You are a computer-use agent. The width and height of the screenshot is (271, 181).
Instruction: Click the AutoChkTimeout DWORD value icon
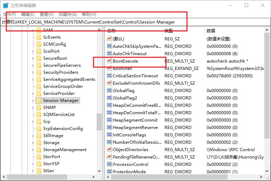109,54
